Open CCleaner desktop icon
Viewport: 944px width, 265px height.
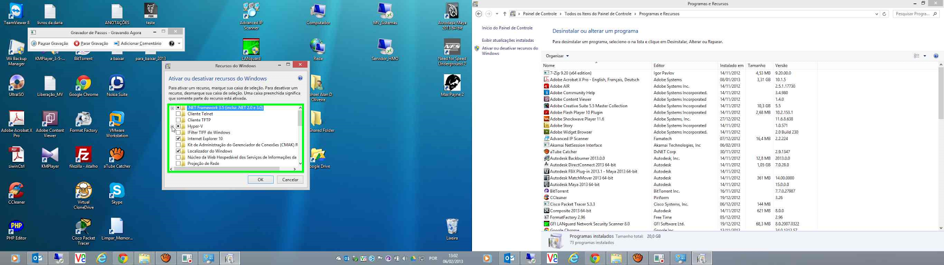click(x=17, y=193)
